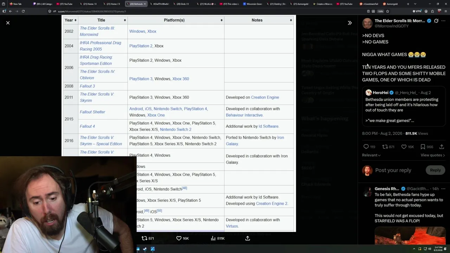
Task: Open the Skyrim – Special Edition link
Action: (101, 141)
